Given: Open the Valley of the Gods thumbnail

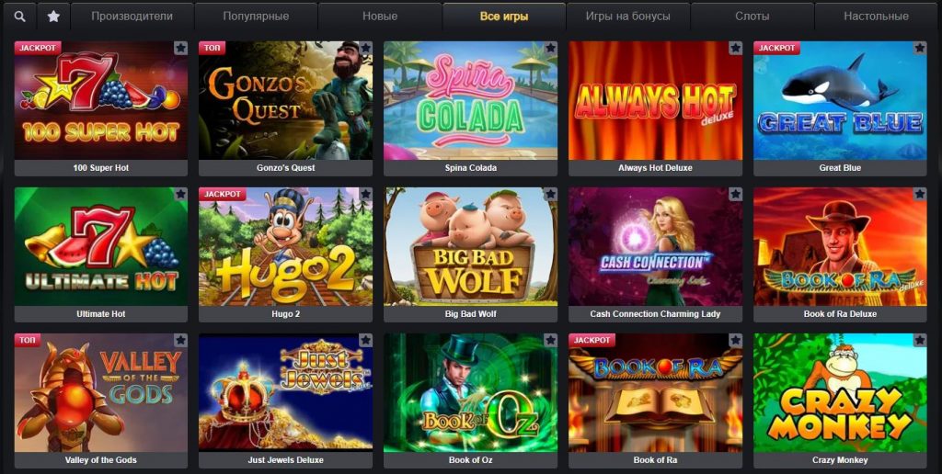Looking at the screenshot, I should (101, 393).
